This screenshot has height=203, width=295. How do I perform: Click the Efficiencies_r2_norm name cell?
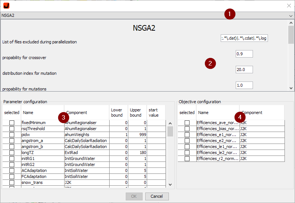(x=218, y=159)
